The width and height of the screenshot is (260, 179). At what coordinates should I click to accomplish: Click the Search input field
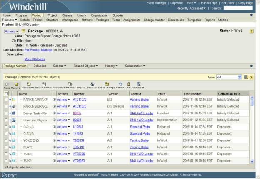coord(238,8)
